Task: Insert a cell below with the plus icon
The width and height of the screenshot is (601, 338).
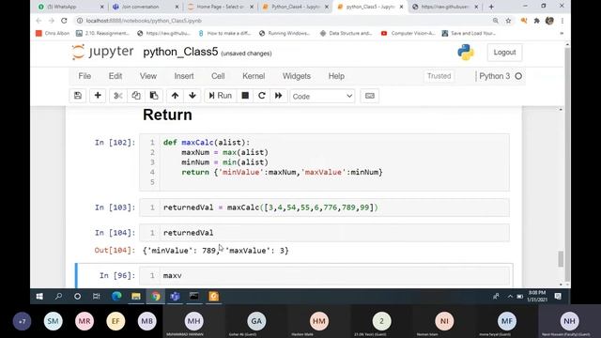Action: click(98, 96)
